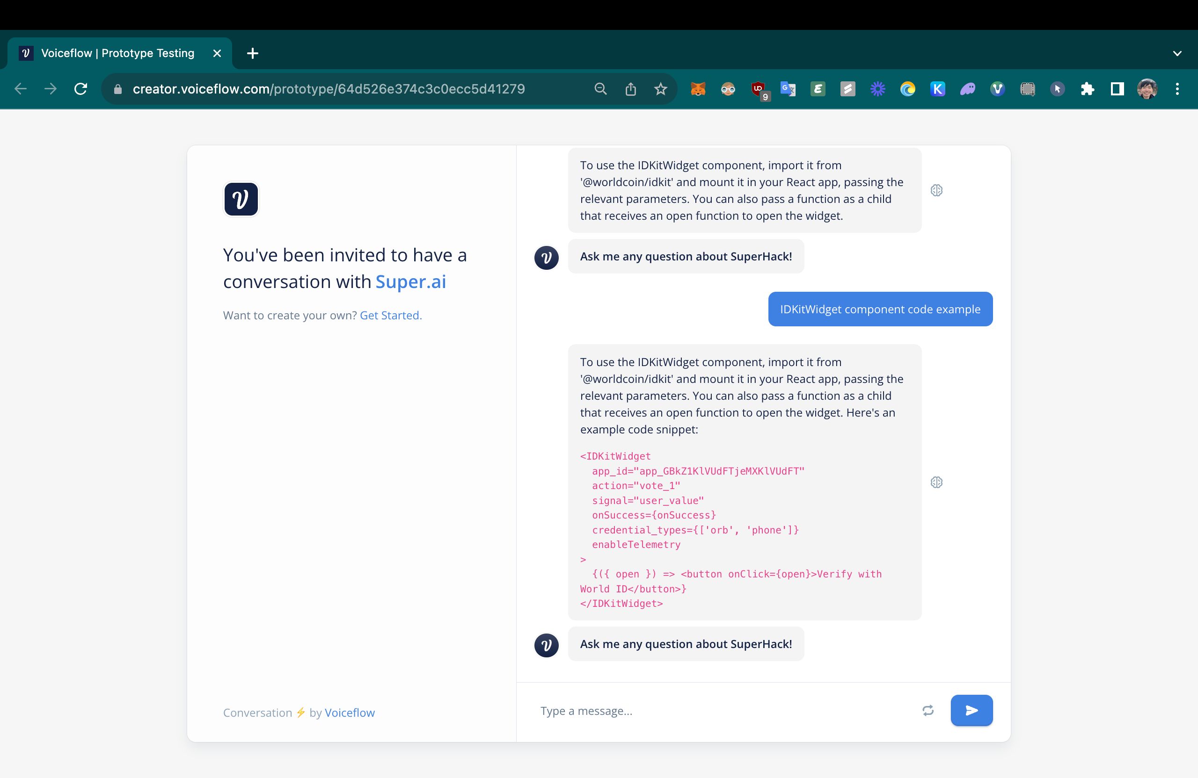Click the closing </IDKitWidget> tag

tap(621, 603)
